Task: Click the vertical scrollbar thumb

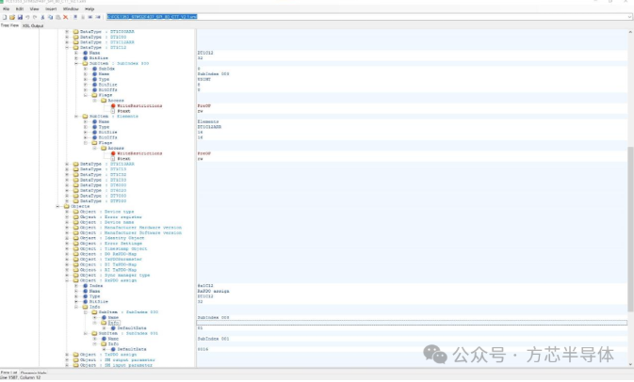Action: pyautogui.click(x=630, y=230)
